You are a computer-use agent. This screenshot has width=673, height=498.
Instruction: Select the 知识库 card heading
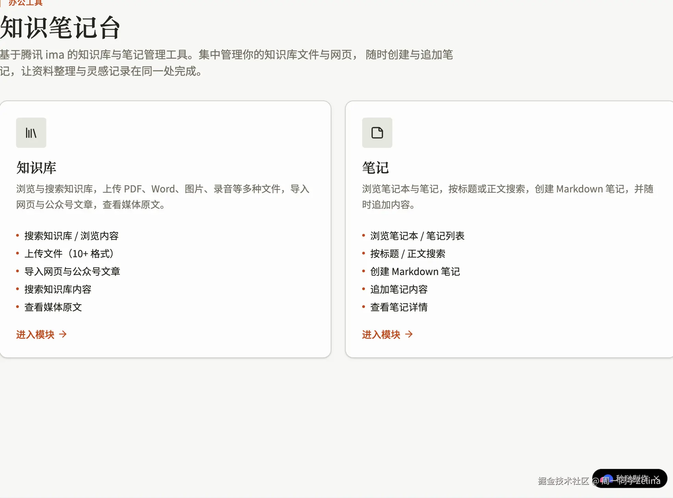(x=36, y=168)
